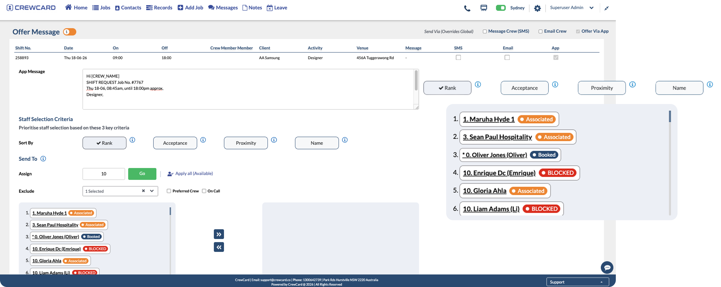Tick the On Call checkbox

tap(204, 191)
